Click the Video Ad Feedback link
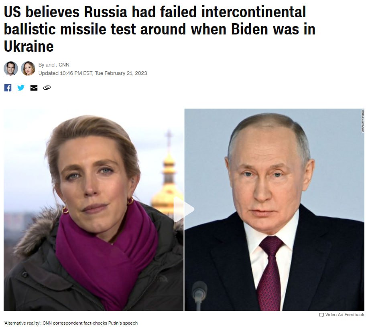The image size is (368, 331). click(x=345, y=315)
